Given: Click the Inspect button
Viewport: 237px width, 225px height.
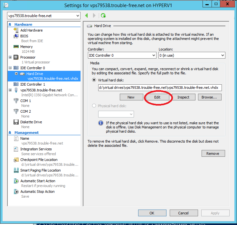Looking at the screenshot, I should [184, 97].
